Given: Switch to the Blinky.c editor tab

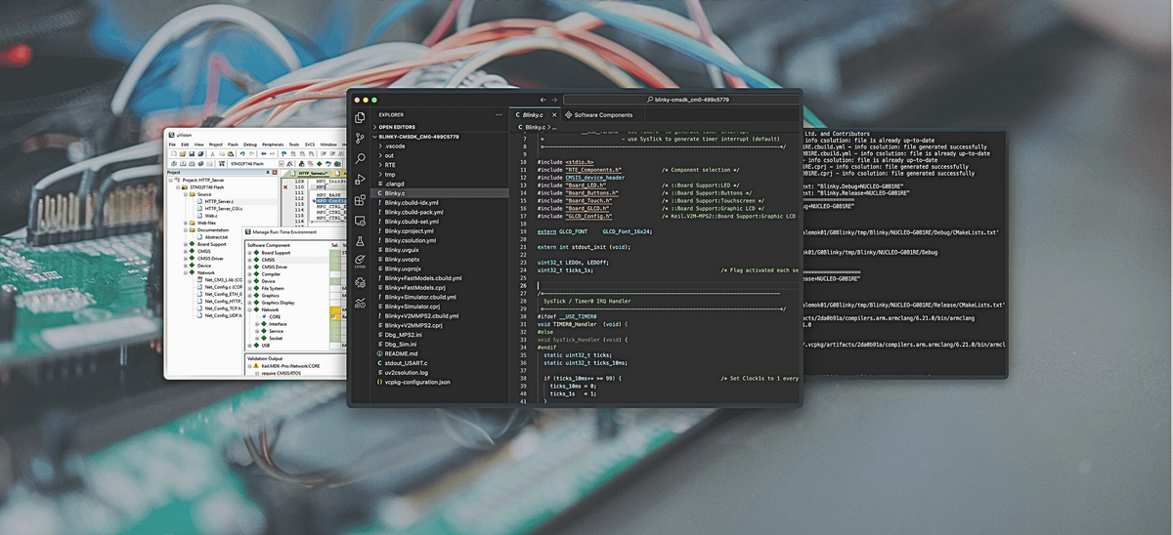Looking at the screenshot, I should [x=533, y=115].
